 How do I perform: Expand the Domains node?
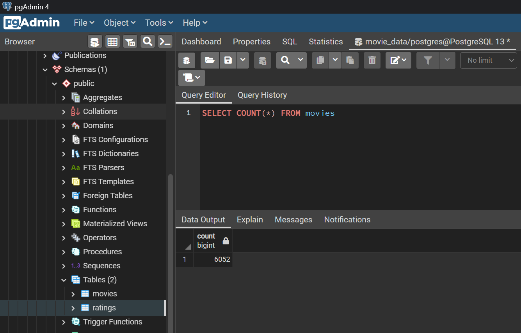(64, 126)
